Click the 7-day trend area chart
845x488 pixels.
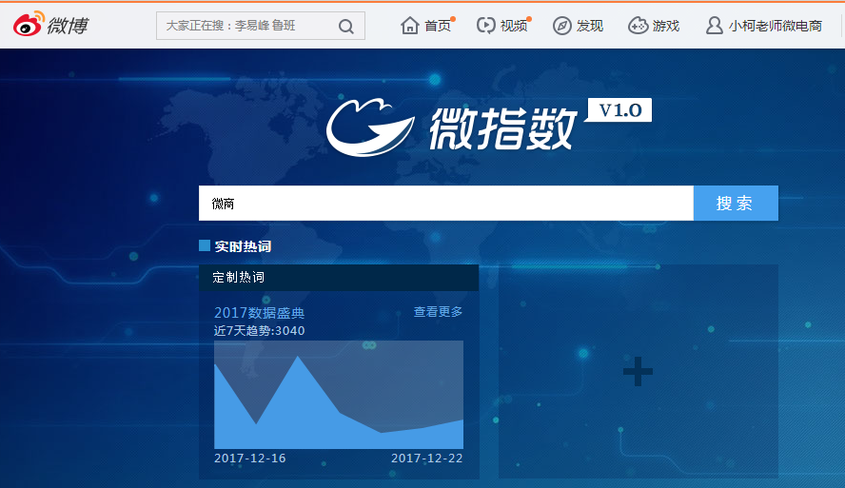tap(338, 400)
